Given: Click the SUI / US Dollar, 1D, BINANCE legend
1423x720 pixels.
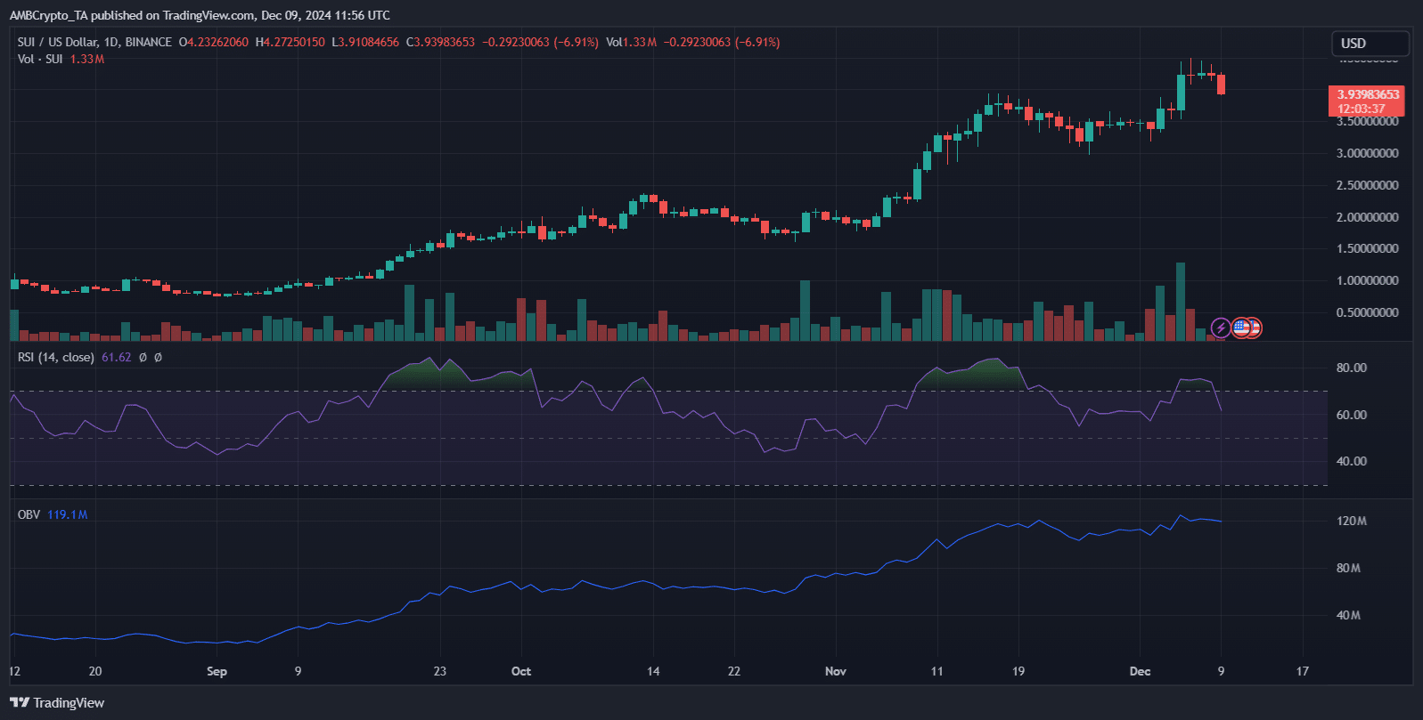Looking at the screenshot, I should pos(94,42).
